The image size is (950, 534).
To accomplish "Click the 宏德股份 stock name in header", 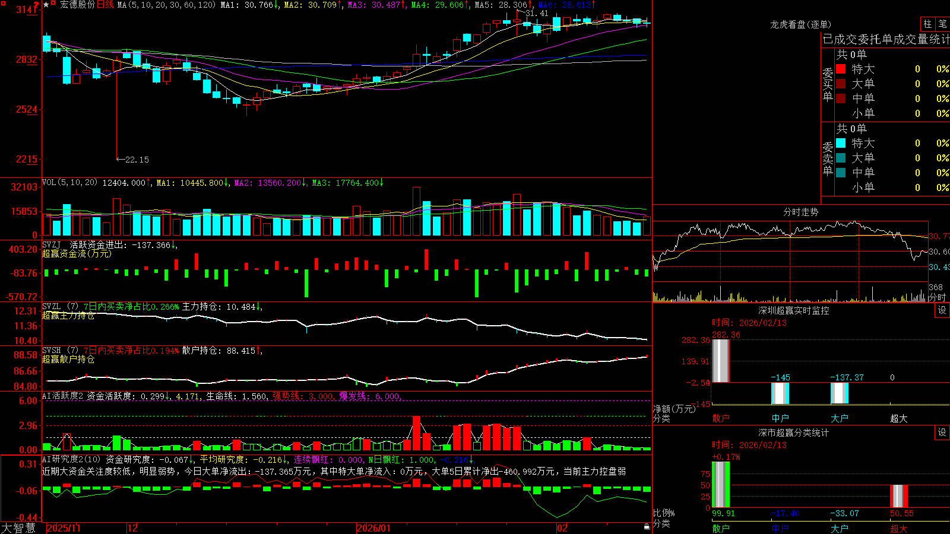I will point(78,5).
